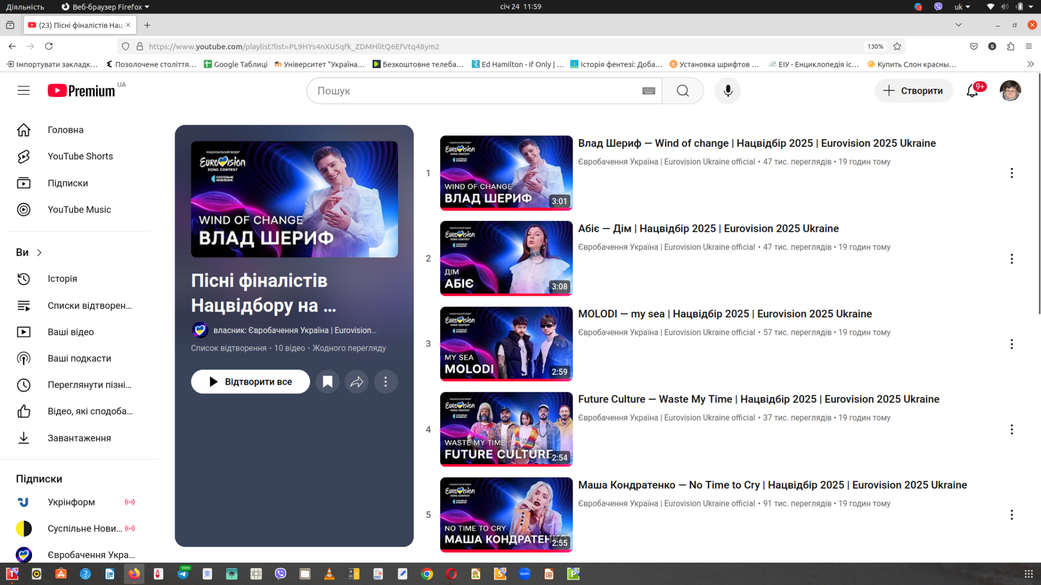The width and height of the screenshot is (1041, 585).
Task: Open Маша Кондратенко video thumbnail
Action: pyautogui.click(x=506, y=514)
